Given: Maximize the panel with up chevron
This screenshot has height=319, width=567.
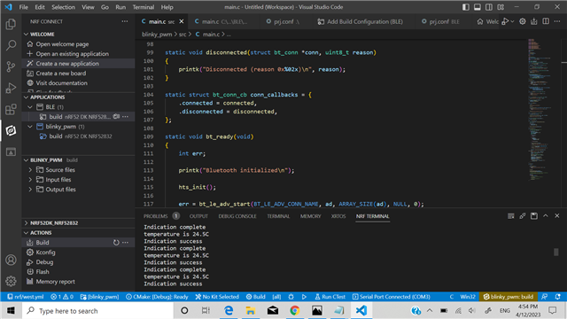Looking at the screenshot, I should pos(546,216).
